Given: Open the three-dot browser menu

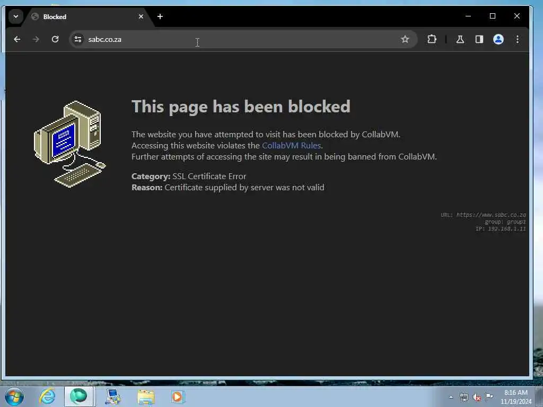Looking at the screenshot, I should 518,39.
